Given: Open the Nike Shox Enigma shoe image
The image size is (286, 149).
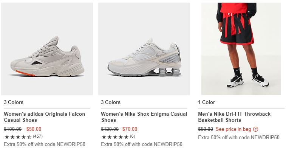Looking at the screenshot, I should [144, 49].
